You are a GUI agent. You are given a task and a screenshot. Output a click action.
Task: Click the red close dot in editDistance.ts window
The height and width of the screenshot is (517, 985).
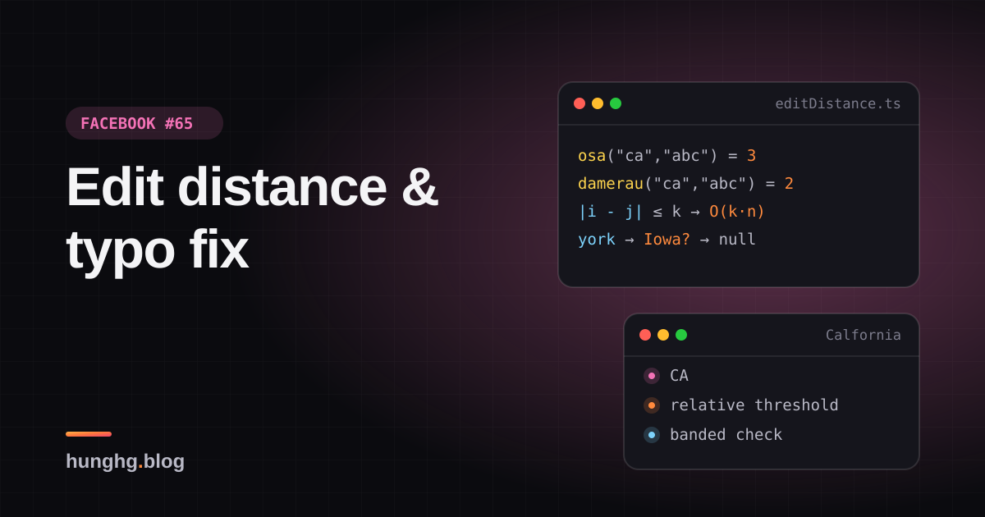pos(580,103)
